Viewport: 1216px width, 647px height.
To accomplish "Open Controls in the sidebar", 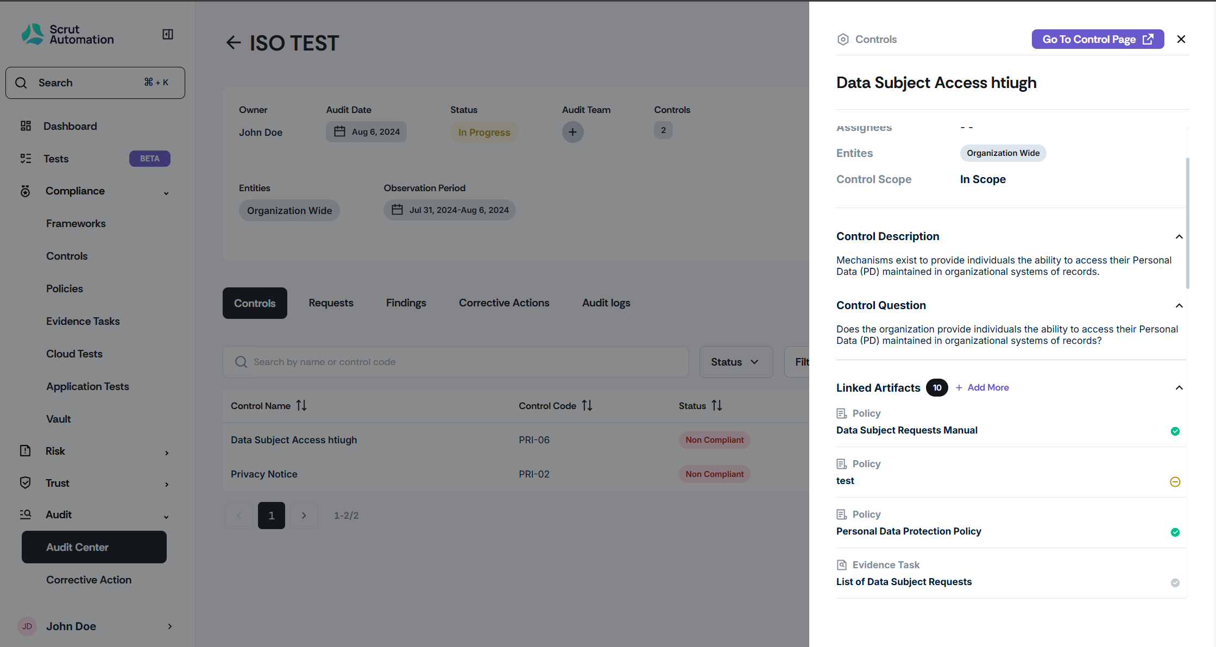I will pyautogui.click(x=67, y=256).
